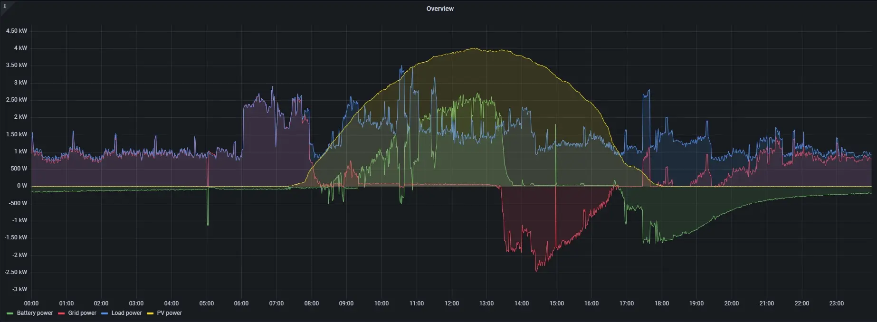Click the 05:00 time axis label
877x322 pixels.
point(207,303)
